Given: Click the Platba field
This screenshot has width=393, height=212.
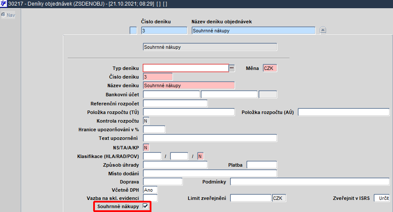Looking at the screenshot, I should [262, 165].
